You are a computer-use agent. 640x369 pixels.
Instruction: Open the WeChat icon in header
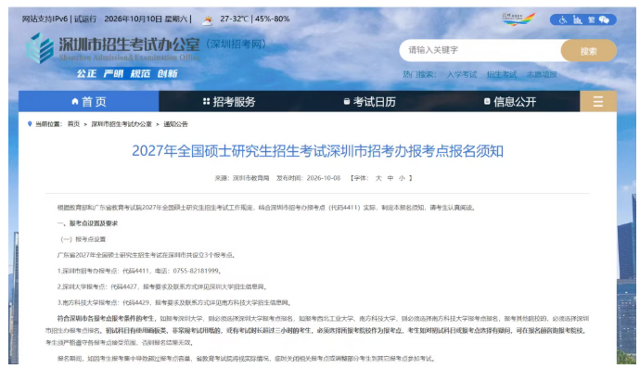point(604,19)
